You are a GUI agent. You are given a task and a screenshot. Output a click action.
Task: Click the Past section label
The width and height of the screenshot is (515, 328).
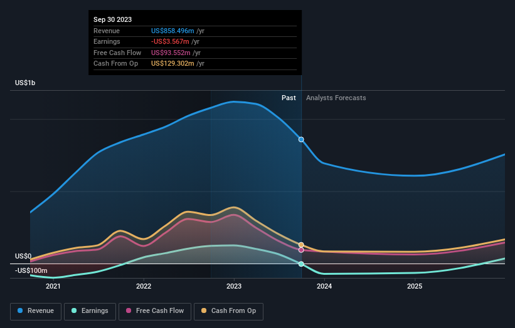(x=289, y=98)
